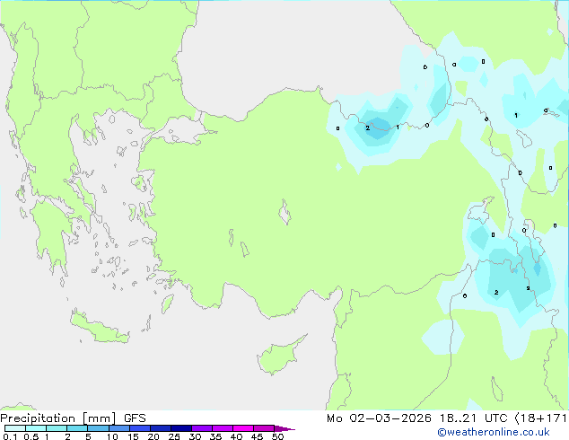Screen dimensions: 569x440
Task: Click the 30–35 mm purple legend swatch
Action: [202, 428]
